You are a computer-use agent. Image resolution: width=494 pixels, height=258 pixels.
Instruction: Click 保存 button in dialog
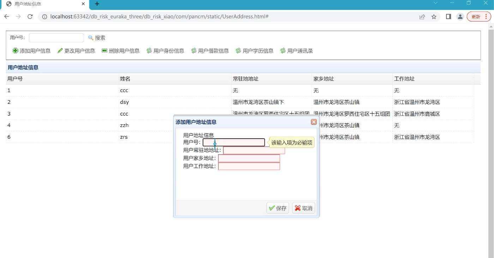[x=278, y=208]
